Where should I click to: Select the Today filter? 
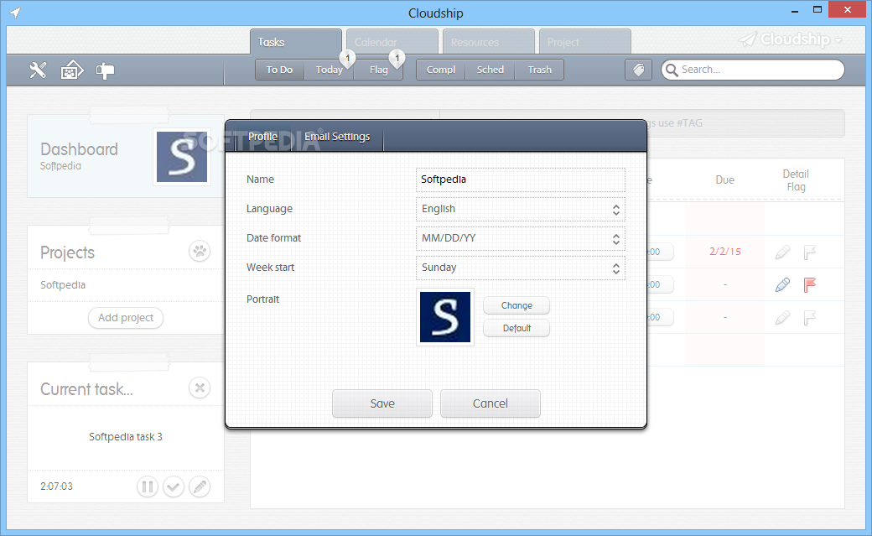tap(329, 70)
